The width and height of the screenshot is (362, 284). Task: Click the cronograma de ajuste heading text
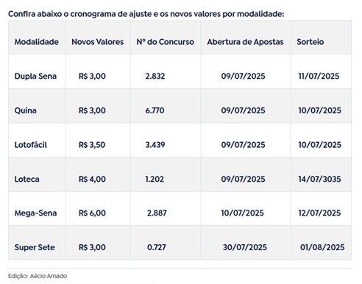pyautogui.click(x=111, y=14)
